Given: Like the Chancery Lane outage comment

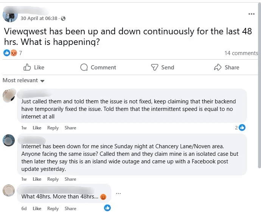Looking at the screenshot, I should point(37,179).
